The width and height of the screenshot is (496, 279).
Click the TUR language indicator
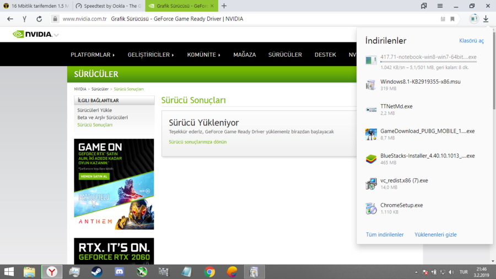tap(463, 272)
